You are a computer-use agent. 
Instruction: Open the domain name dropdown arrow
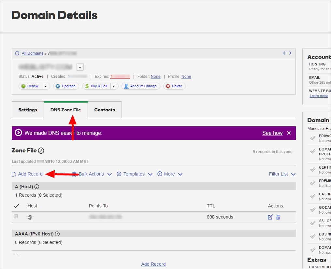[80, 67]
